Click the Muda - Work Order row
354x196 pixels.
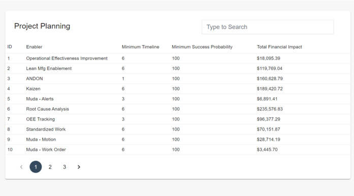click(178, 149)
